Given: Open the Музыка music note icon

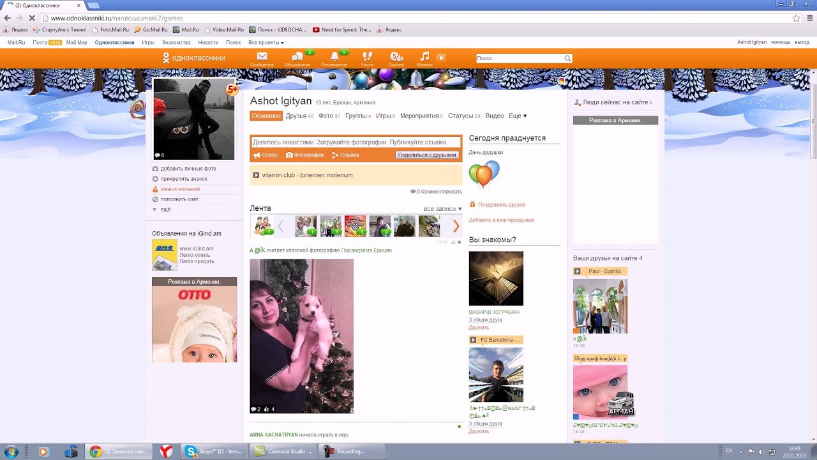Looking at the screenshot, I should (424, 56).
